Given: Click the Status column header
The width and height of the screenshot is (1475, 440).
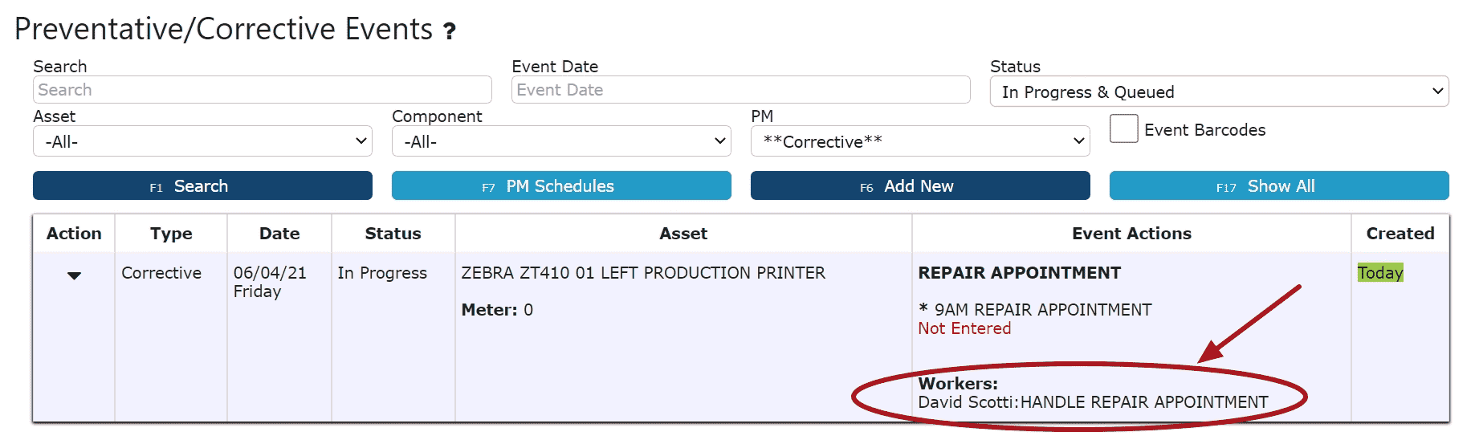Looking at the screenshot, I should (393, 234).
